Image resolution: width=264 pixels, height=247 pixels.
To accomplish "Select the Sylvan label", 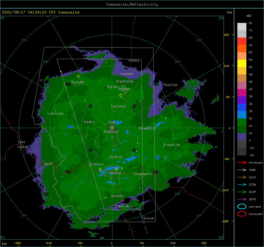I will pos(112,87).
